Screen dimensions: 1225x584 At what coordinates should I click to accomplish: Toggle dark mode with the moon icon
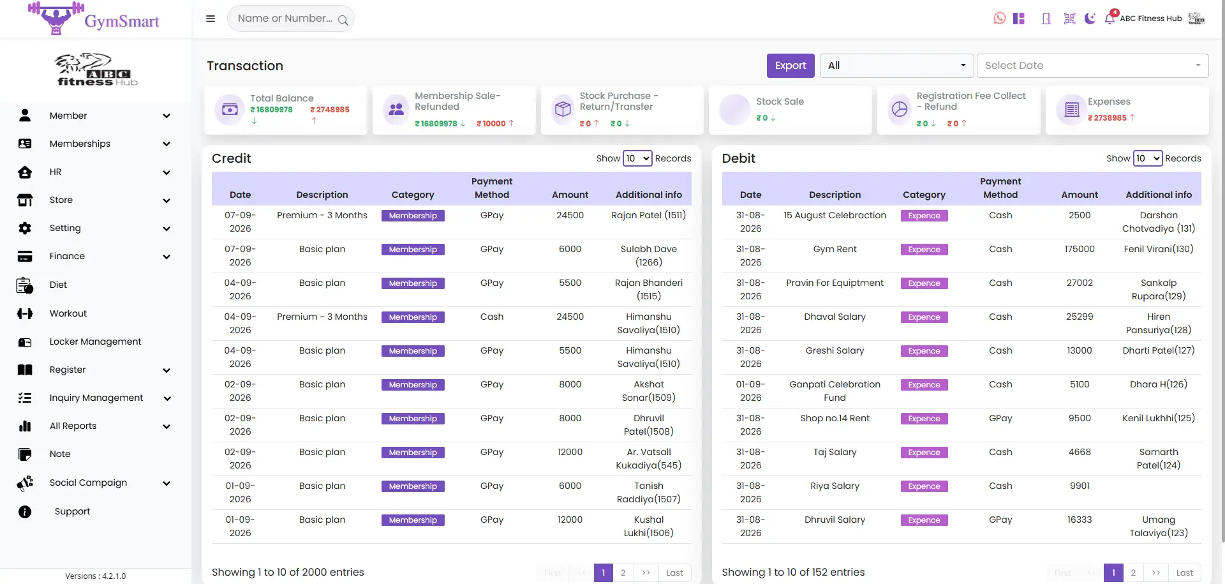pyautogui.click(x=1090, y=19)
